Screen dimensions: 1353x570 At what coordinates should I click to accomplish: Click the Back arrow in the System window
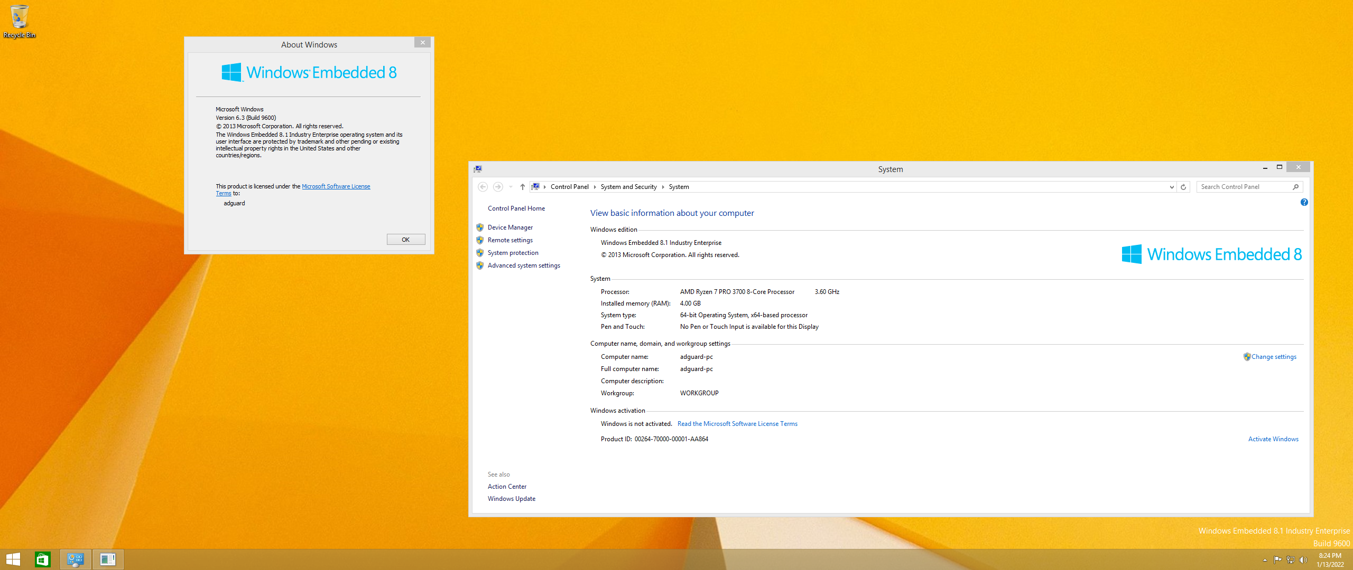483,187
